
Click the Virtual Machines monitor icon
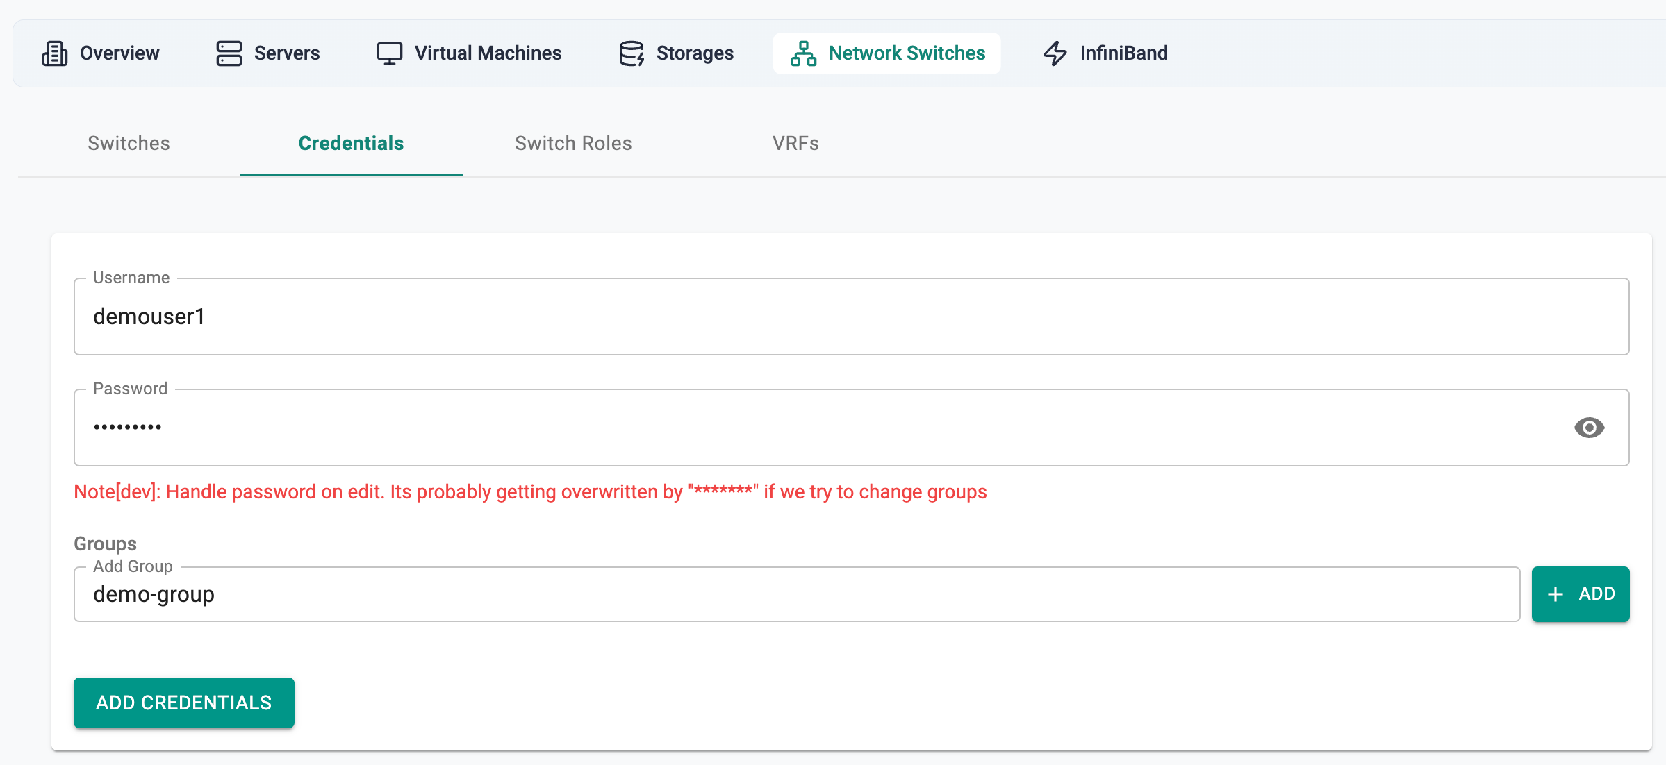click(389, 53)
